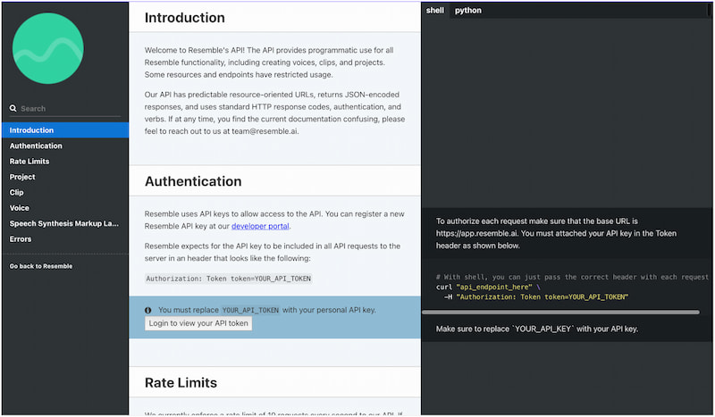715x417 pixels.
Task: Click the Resemble wave logo
Action: [x=48, y=48]
